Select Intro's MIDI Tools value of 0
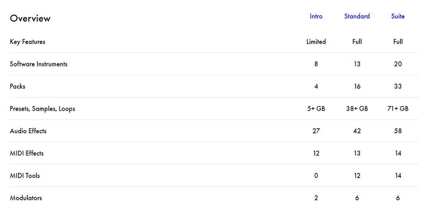This screenshot has height=211, width=425. point(316,176)
